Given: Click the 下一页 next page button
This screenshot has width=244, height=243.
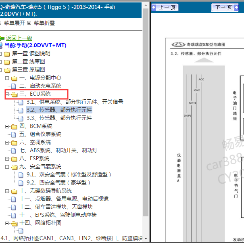Looking at the screenshot, I should (225, 7).
